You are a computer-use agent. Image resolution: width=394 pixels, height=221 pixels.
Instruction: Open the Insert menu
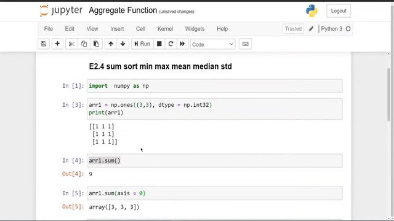117,29
